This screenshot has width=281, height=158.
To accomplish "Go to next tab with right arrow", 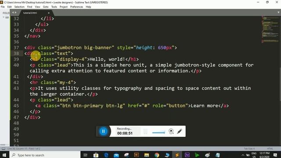I will [16, 13].
